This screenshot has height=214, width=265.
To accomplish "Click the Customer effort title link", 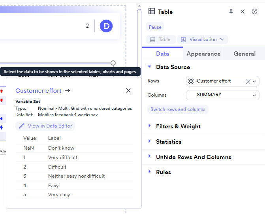I will click(38, 90).
